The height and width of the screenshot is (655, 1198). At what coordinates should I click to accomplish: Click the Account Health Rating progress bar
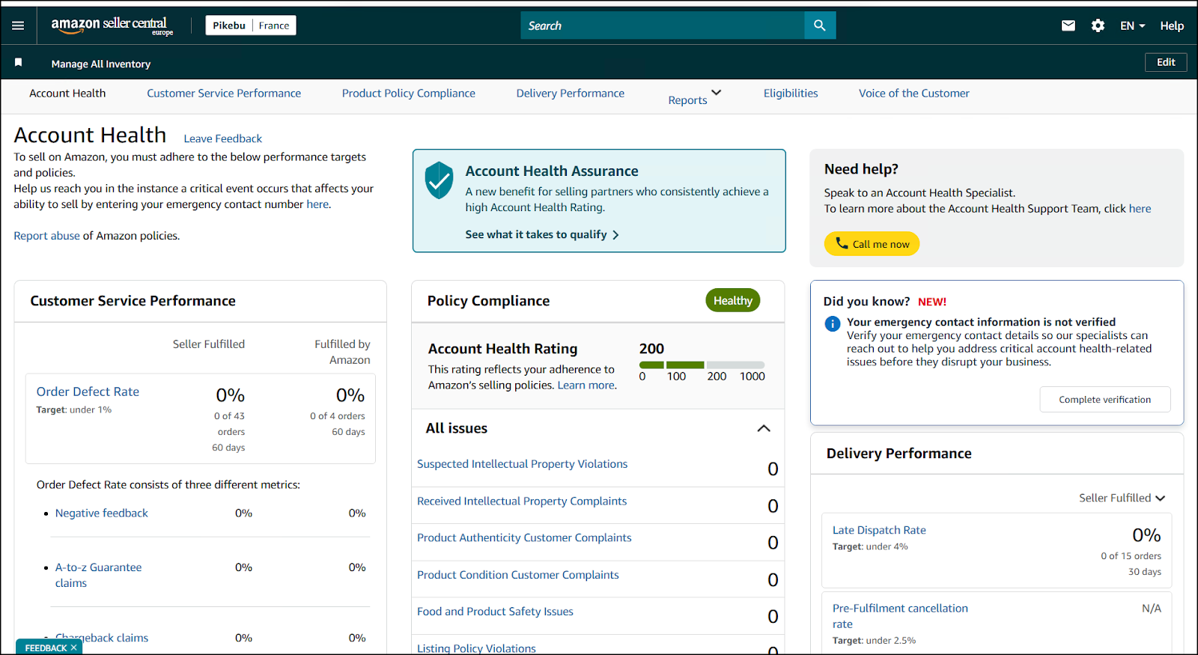tap(702, 365)
